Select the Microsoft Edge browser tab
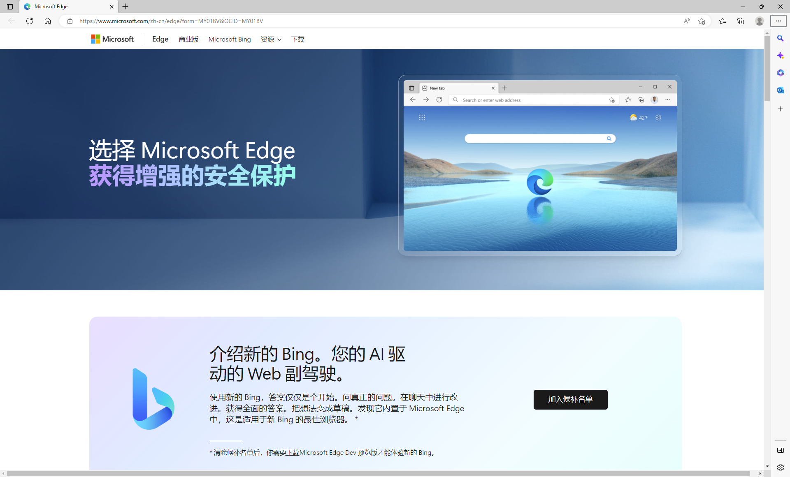790x477 pixels. tap(69, 7)
